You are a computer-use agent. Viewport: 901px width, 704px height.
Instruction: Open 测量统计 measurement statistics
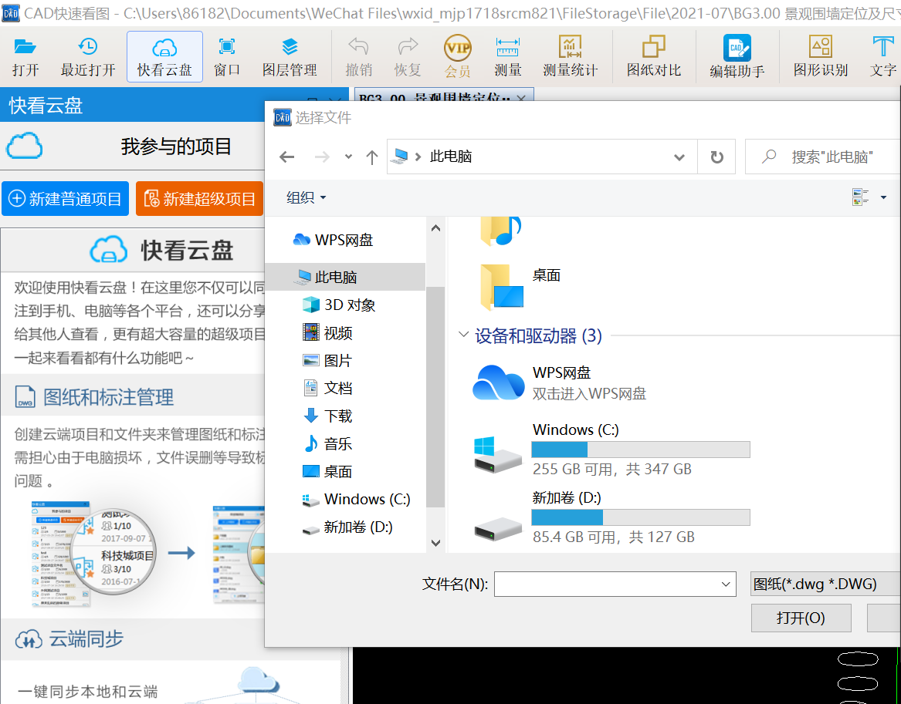(570, 57)
